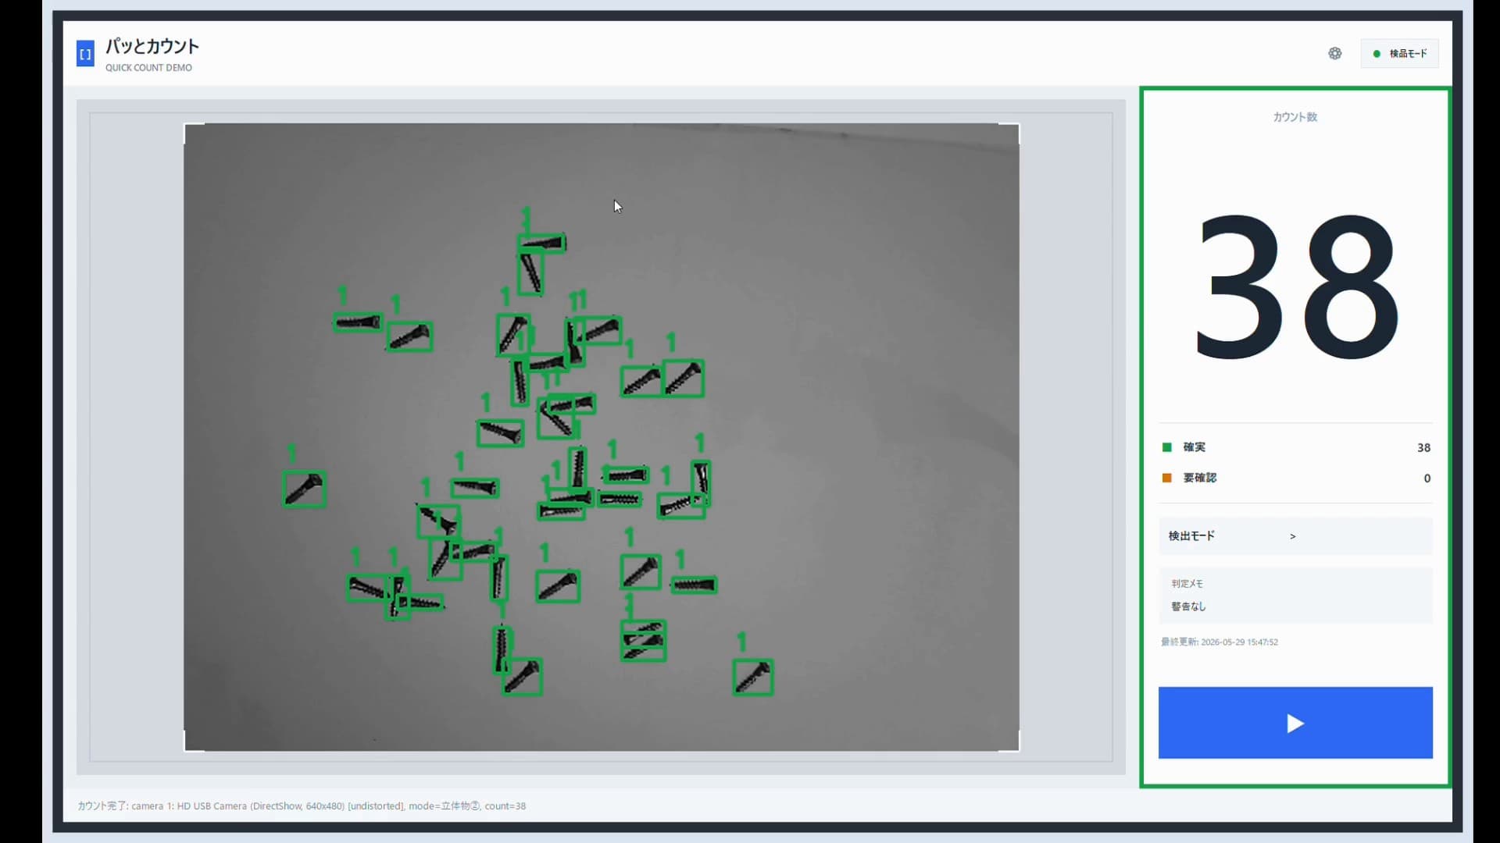Viewport: 1500px width, 843px height.
Task: Click the camera preview image
Action: coord(602,437)
